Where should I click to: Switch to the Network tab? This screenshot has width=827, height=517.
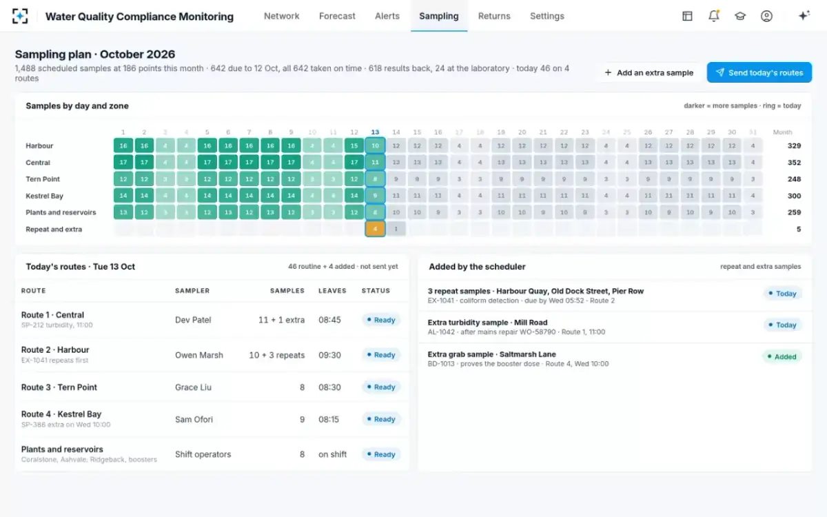coord(282,16)
